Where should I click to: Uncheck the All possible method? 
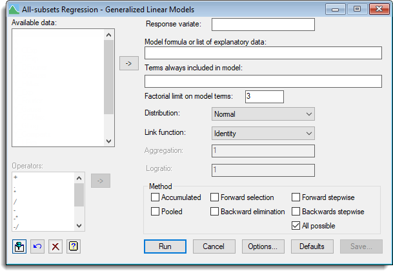[x=296, y=226]
